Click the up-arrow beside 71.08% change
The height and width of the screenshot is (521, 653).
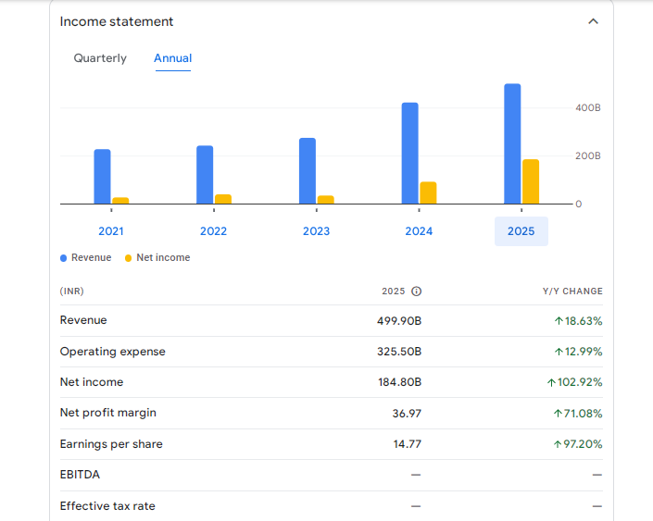[x=559, y=414]
